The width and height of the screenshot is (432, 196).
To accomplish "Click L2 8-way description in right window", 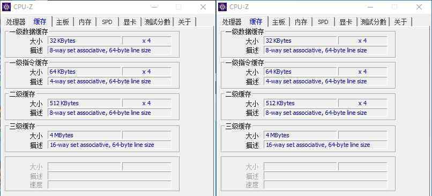I will pos(325,113).
